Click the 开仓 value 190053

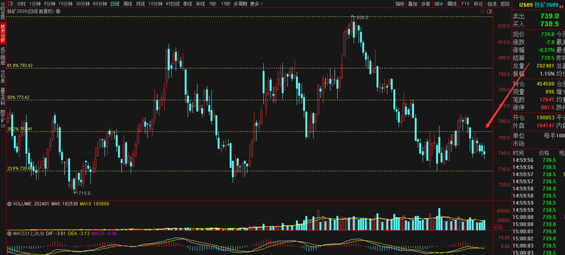[x=545, y=118]
